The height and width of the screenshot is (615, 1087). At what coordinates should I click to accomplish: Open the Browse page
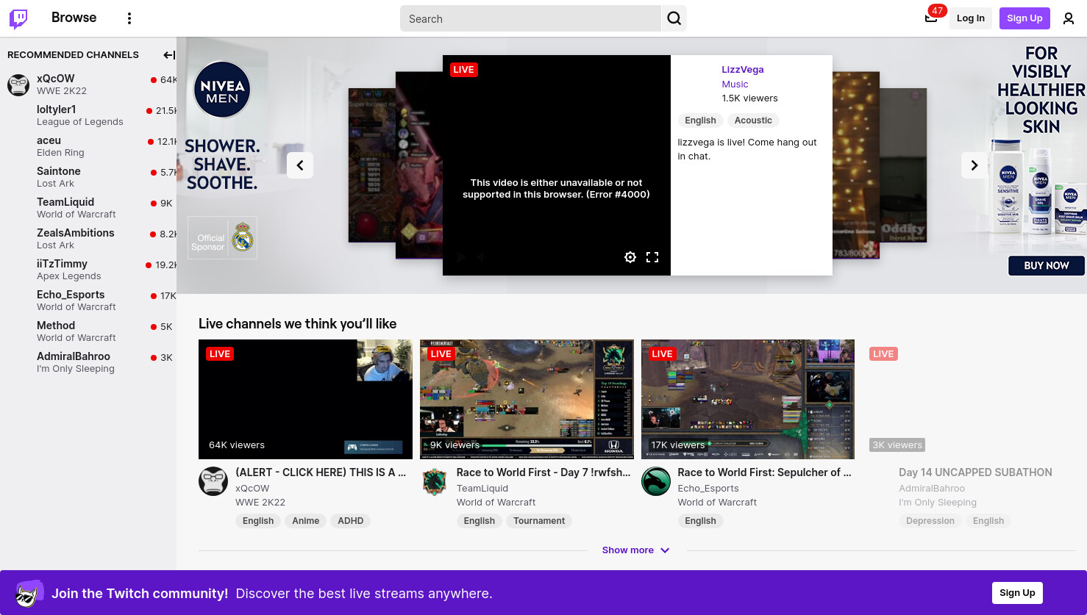tap(74, 18)
